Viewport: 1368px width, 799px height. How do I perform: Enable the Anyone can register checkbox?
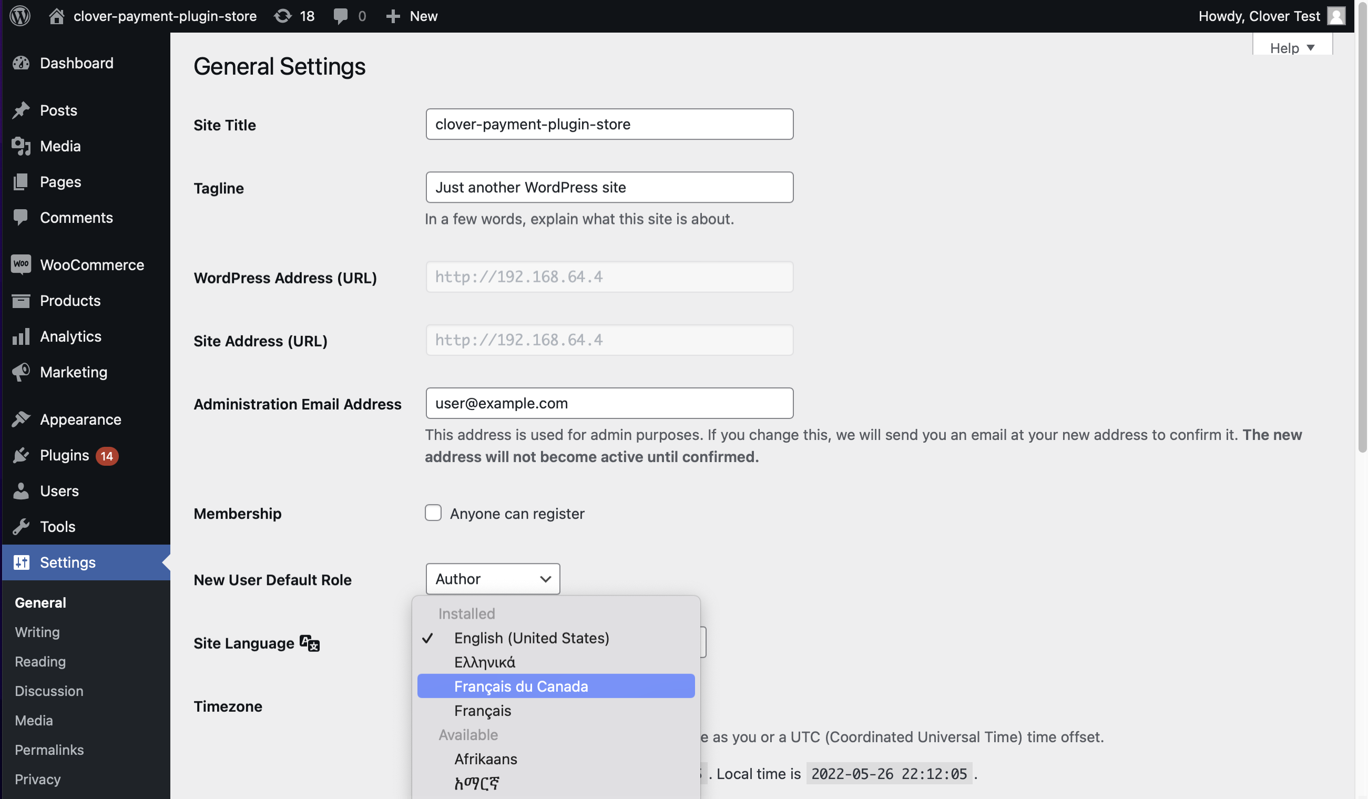click(x=433, y=513)
